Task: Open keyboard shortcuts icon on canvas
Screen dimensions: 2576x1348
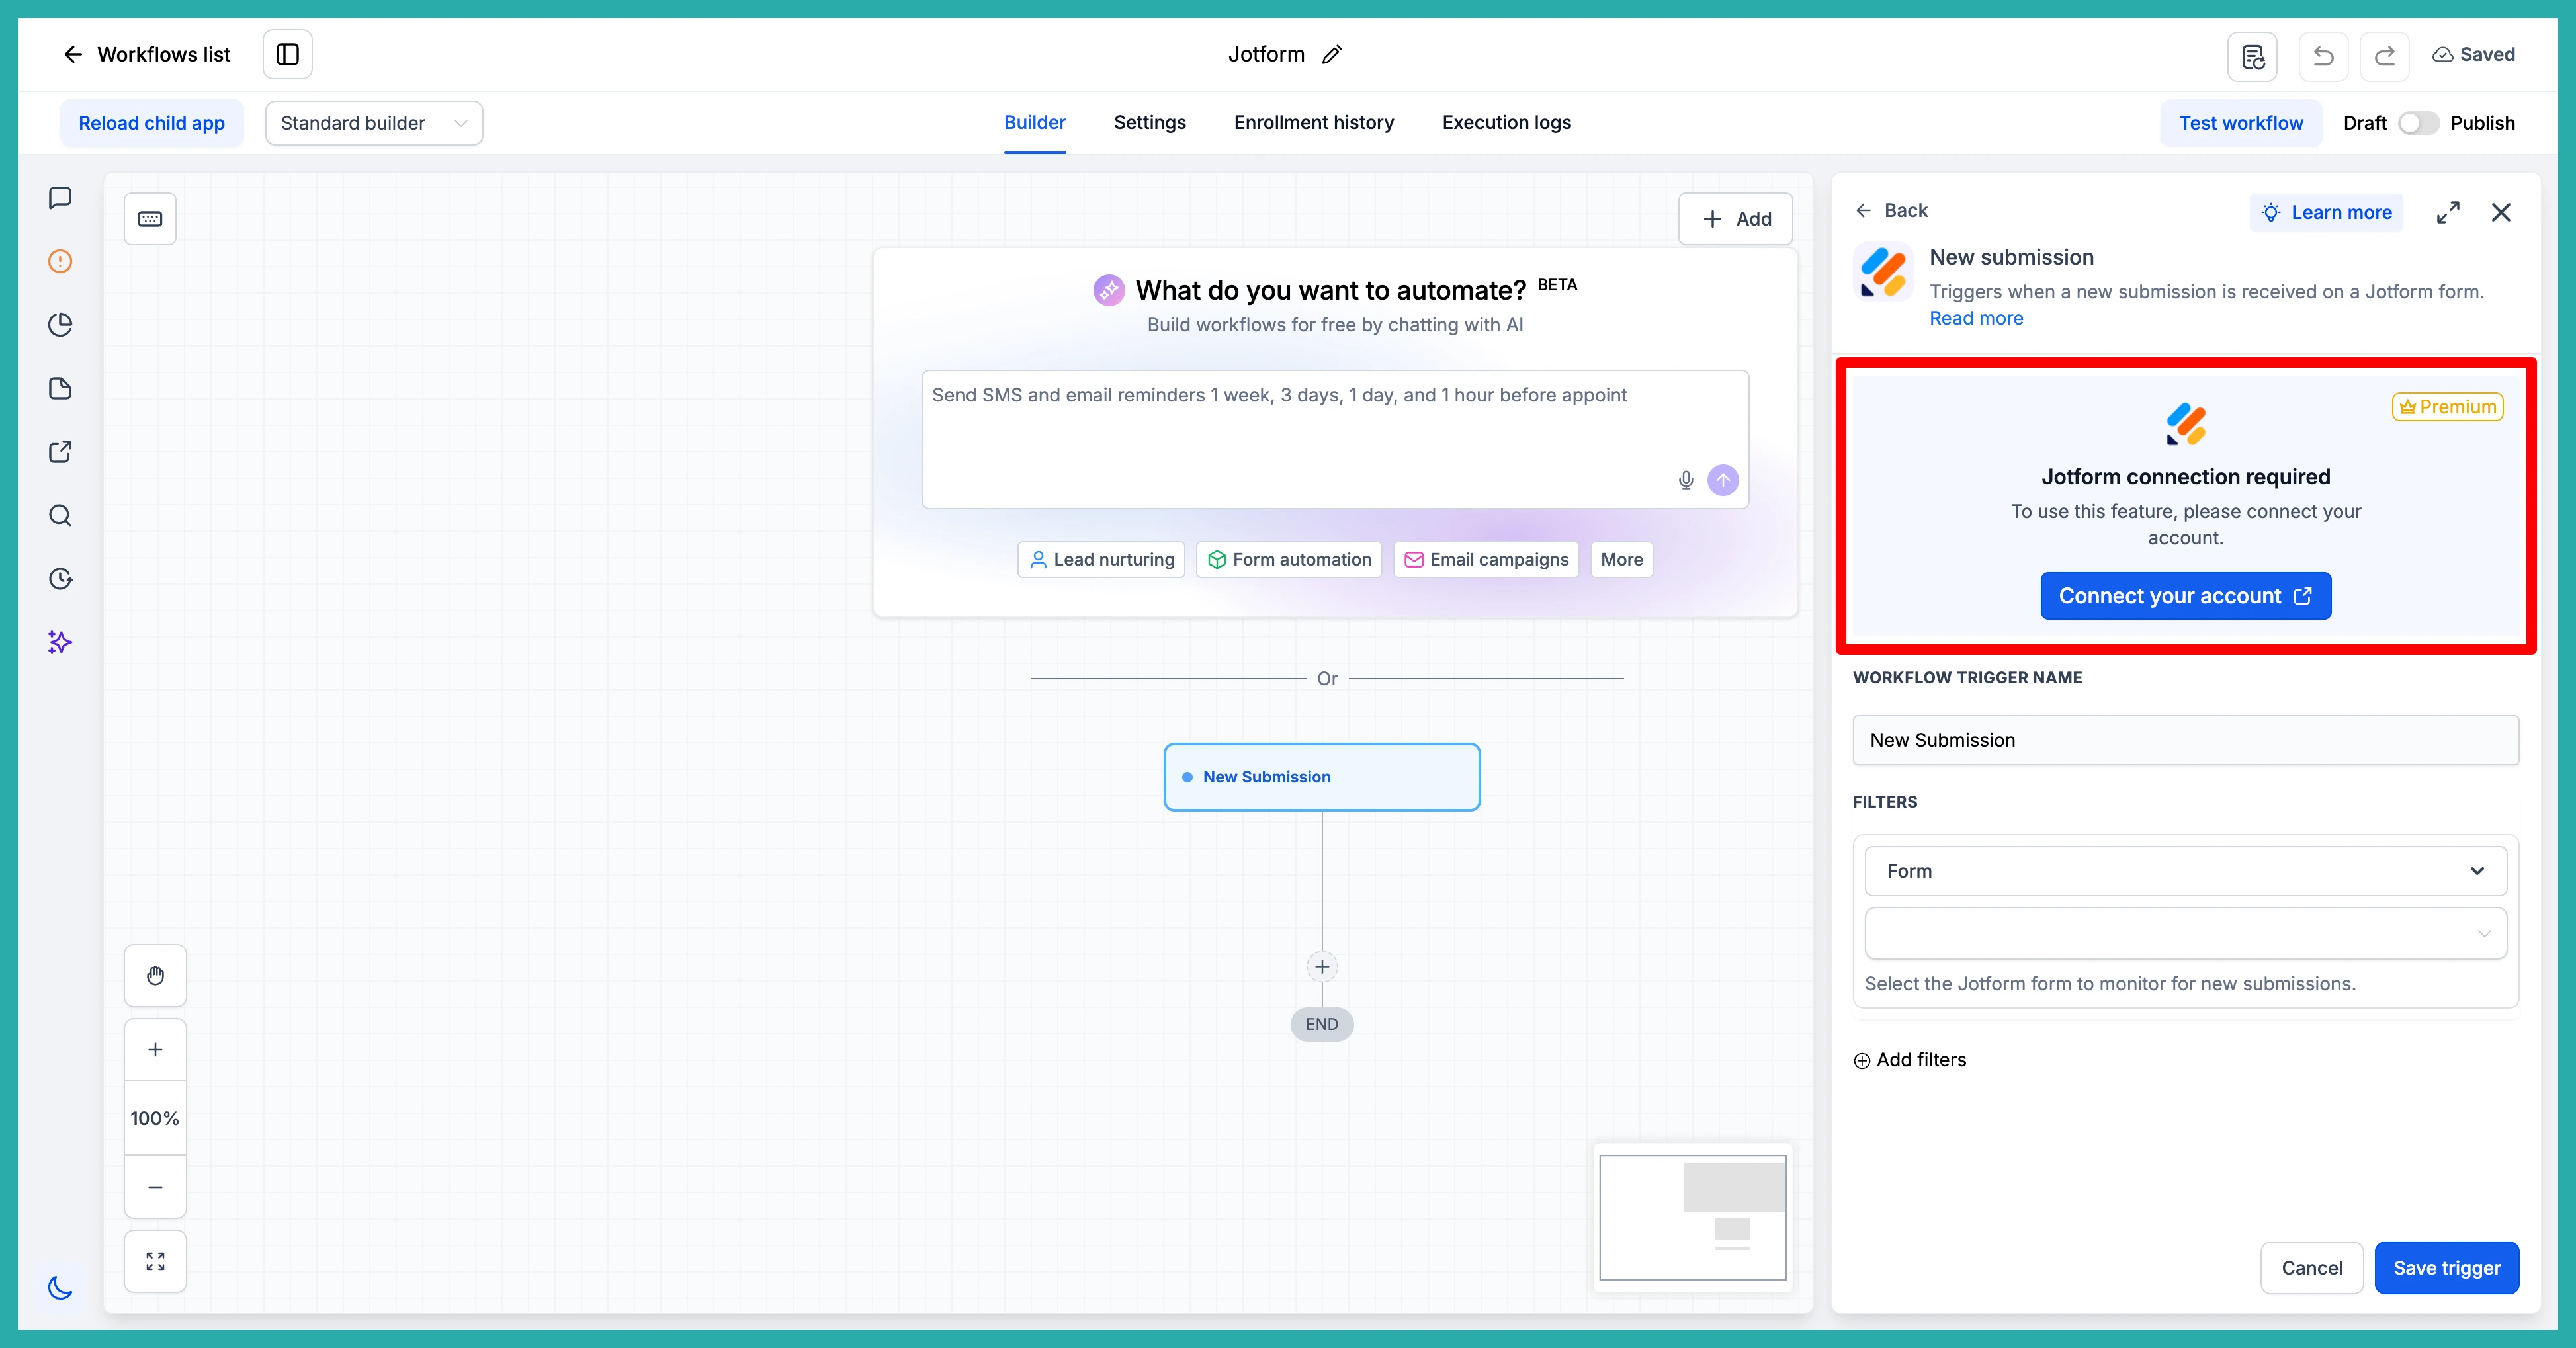Action: point(150,219)
